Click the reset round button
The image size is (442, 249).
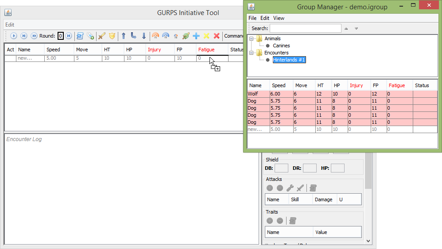point(69,36)
